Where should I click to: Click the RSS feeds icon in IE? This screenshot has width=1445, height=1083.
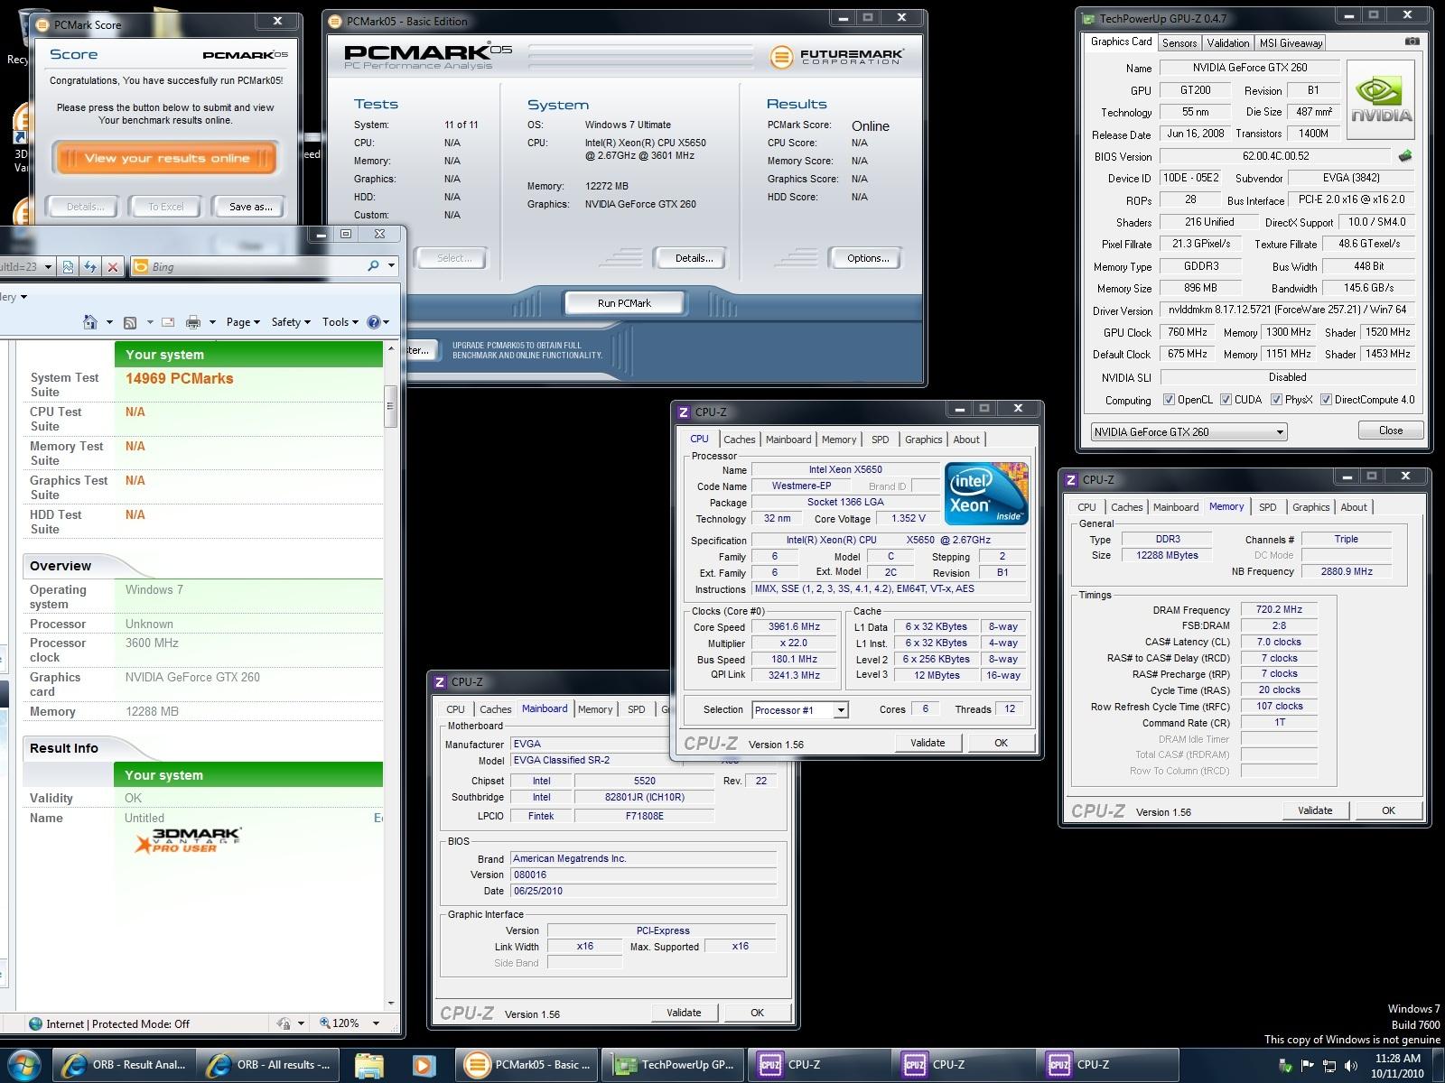129,322
